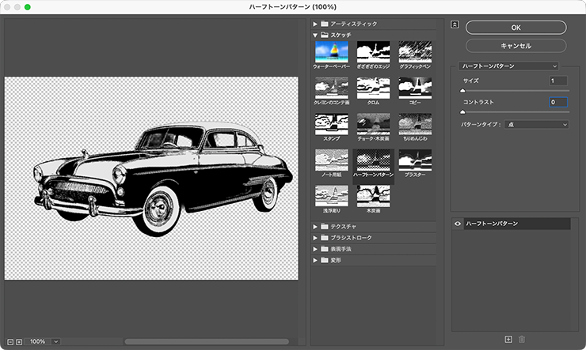Click the zoom out minus icon
This screenshot has height=350, width=586.
click(x=9, y=341)
